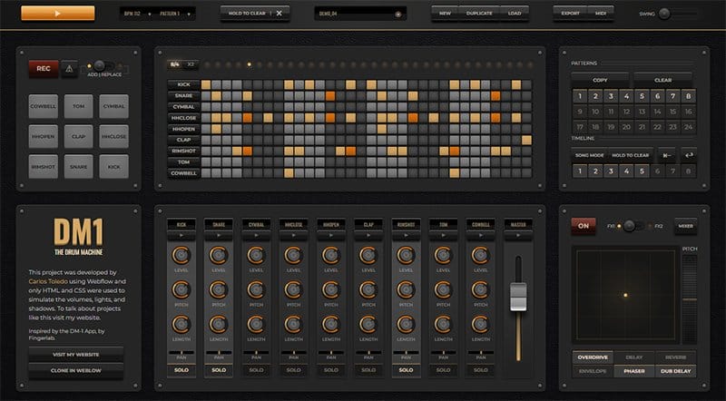
Task: Start playback with the orange play button
Action: (58, 14)
